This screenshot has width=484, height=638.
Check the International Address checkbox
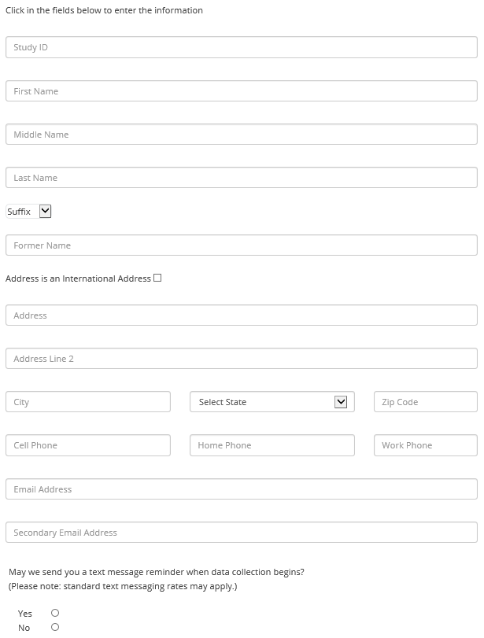point(157,278)
